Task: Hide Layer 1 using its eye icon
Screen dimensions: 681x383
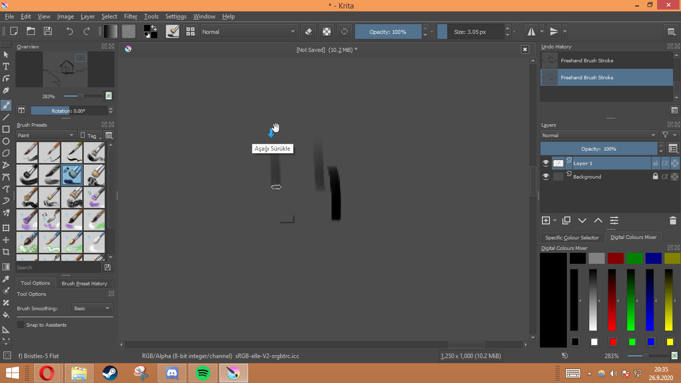Action: coord(545,163)
